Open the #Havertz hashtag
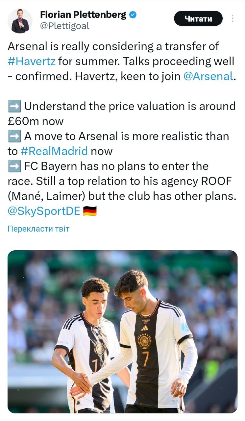Viewport: 245px width, 421px height. pyautogui.click(x=32, y=61)
